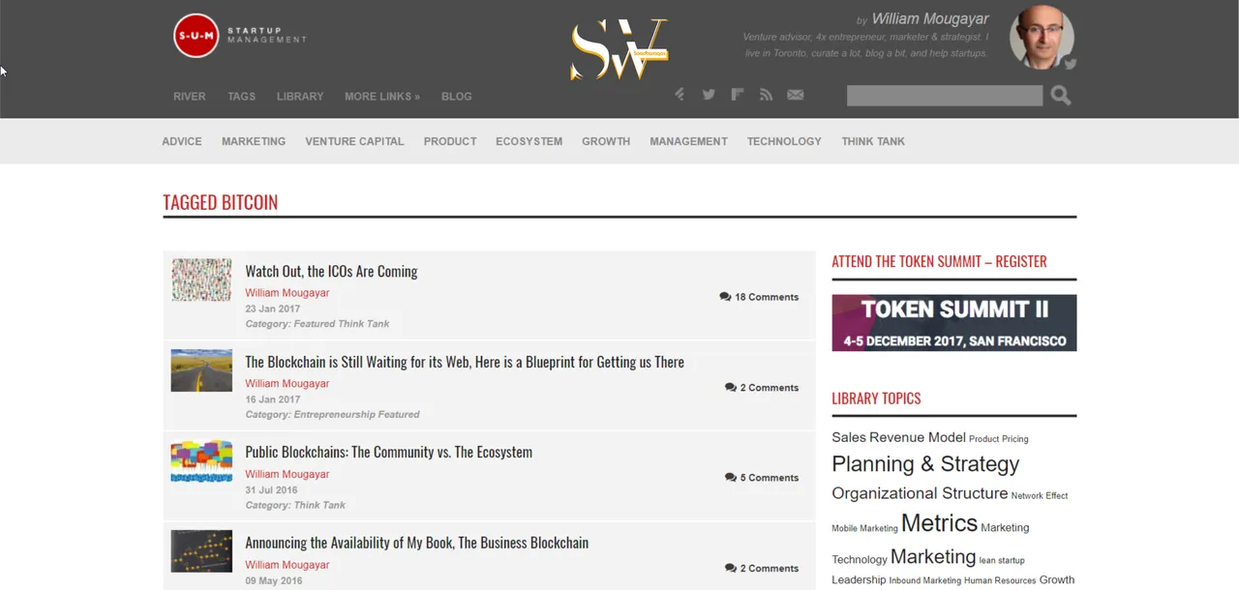Click the email envelope icon
This screenshot has width=1239, height=590.
pyautogui.click(x=795, y=95)
